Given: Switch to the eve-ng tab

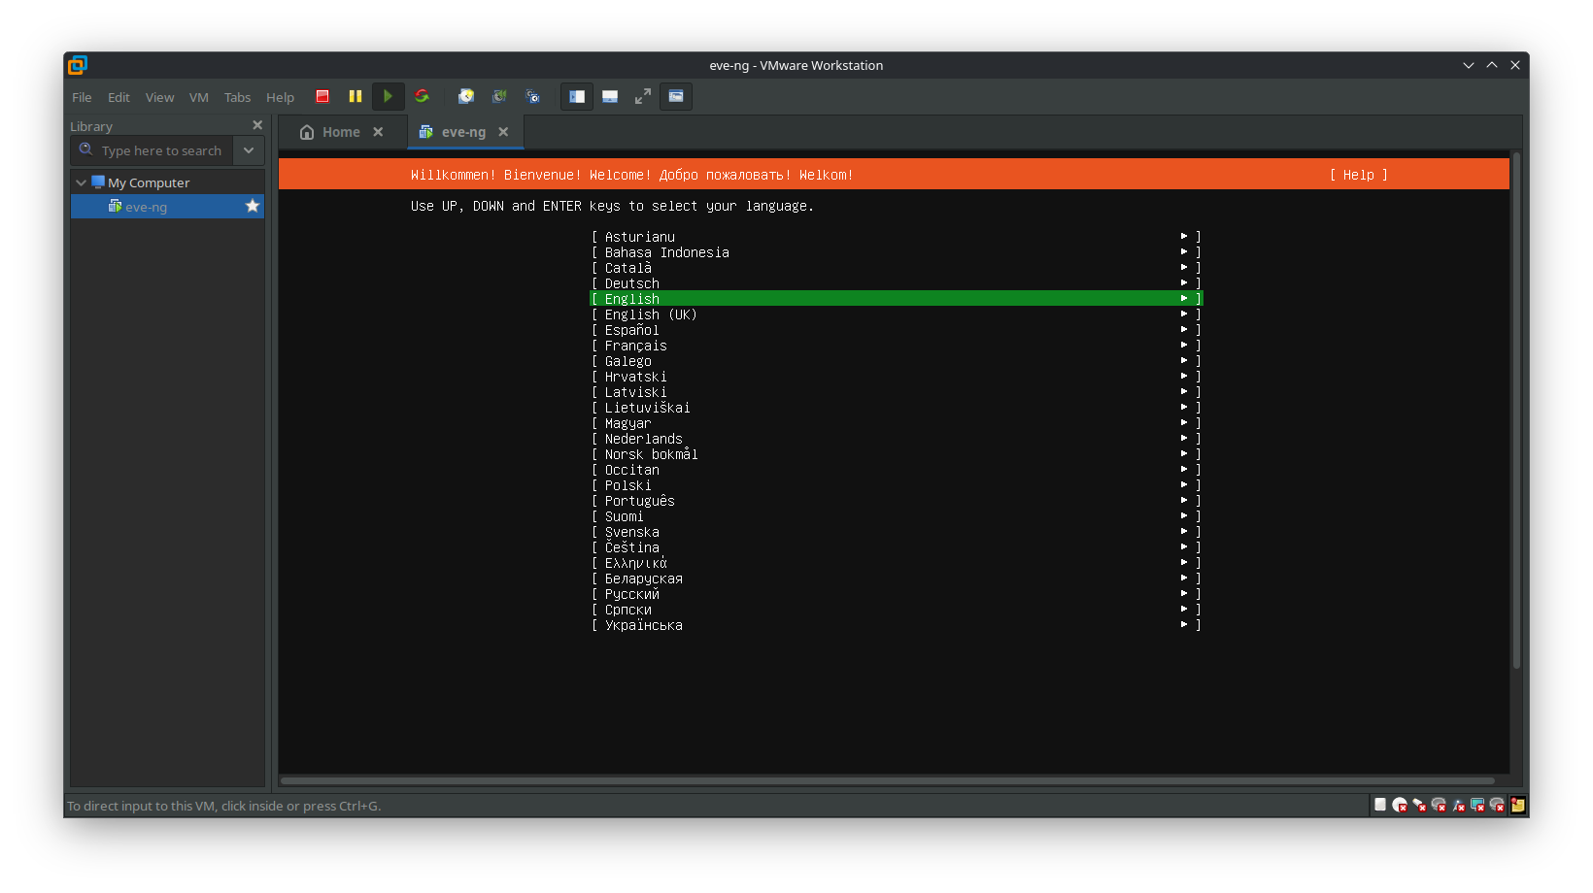Looking at the screenshot, I should pos(464,132).
